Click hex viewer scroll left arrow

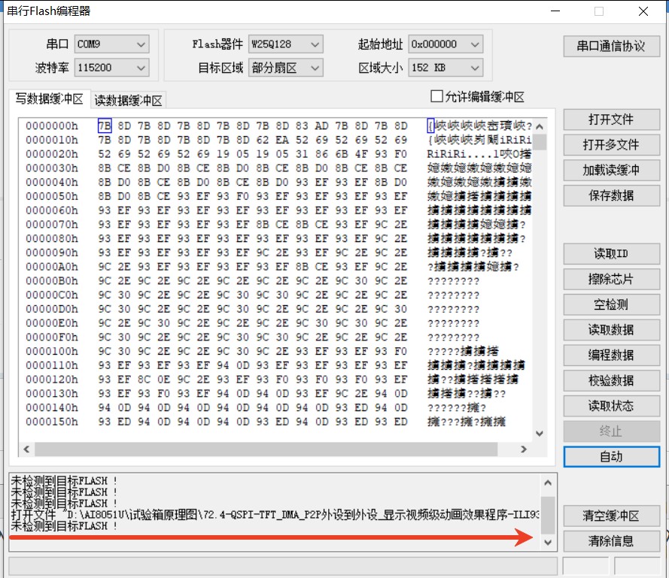click(x=26, y=449)
